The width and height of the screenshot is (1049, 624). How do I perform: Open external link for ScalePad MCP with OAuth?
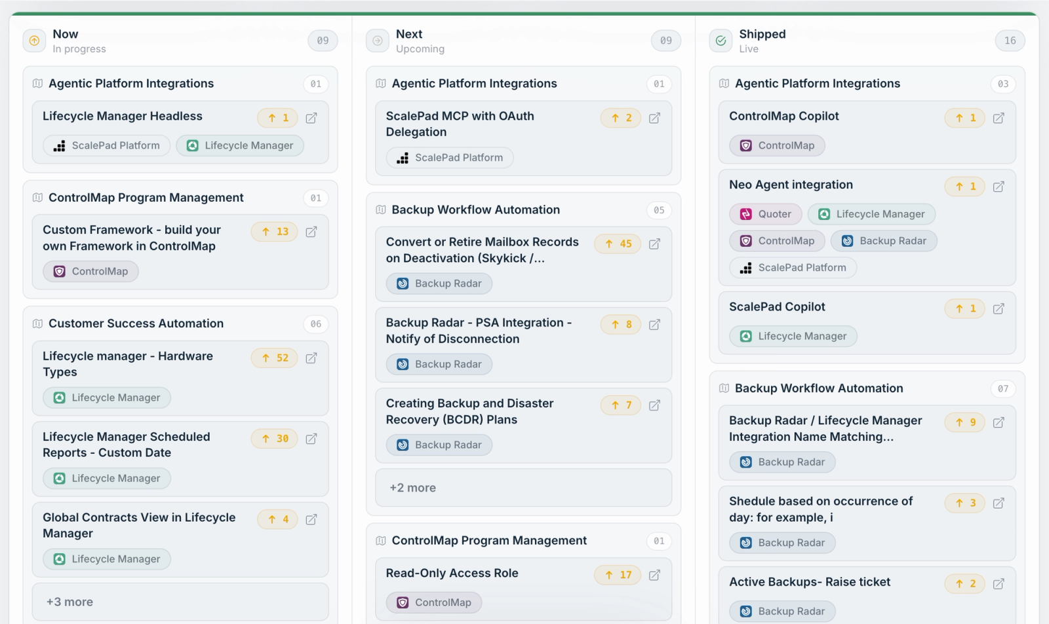point(654,118)
